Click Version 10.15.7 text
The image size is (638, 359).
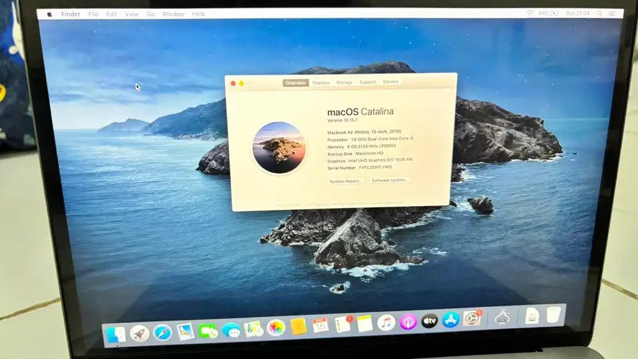click(343, 121)
